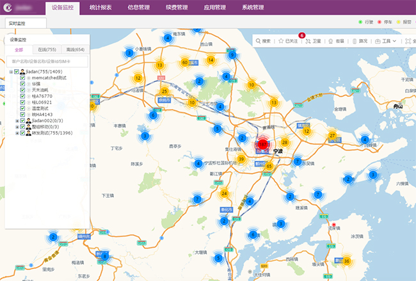Toggle checkbox for 温度测试 device
The image size is (416, 281).
pyautogui.click(x=23, y=108)
